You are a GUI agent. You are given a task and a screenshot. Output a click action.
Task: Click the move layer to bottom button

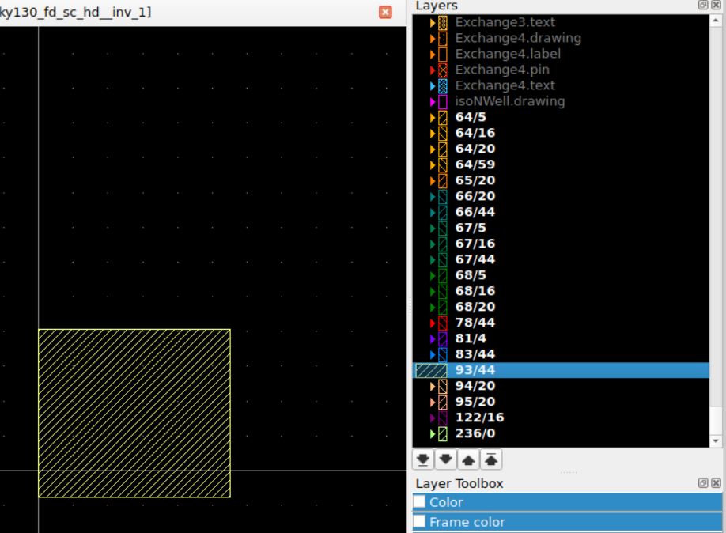tap(424, 460)
